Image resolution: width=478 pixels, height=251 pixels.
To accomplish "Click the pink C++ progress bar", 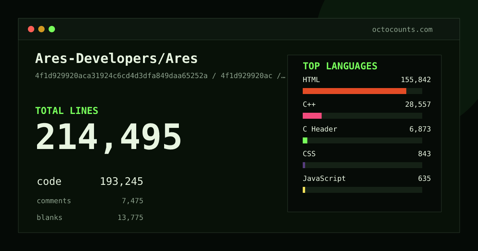I will point(312,116).
